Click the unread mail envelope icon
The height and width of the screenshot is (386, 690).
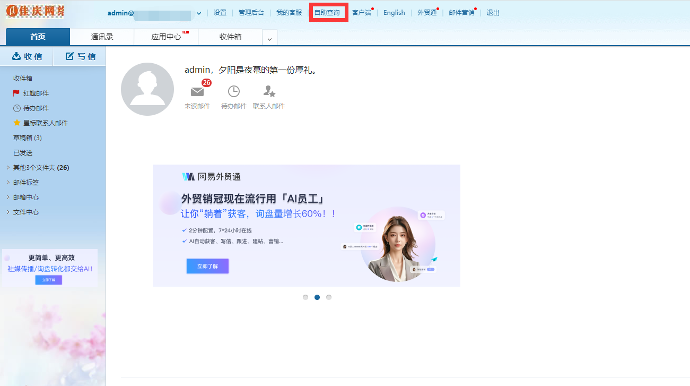[197, 91]
